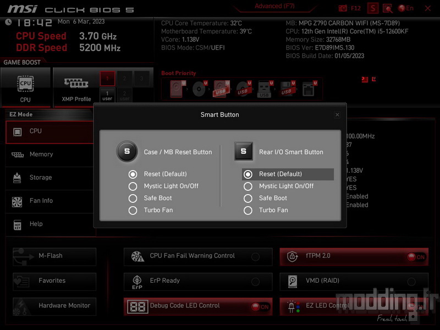Viewport: 440px width, 330px height.
Task: Turn off Debug Code LED Control
Action: click(260, 307)
